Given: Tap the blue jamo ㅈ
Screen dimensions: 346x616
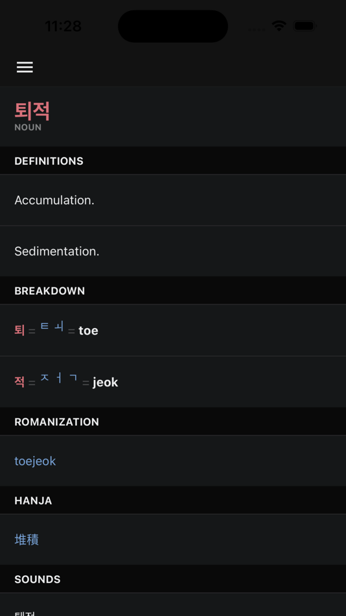Looking at the screenshot, I should point(45,378).
